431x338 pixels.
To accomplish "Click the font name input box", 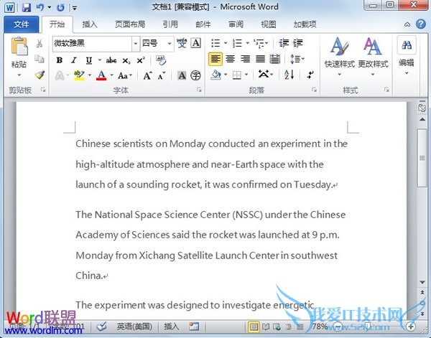I will (92, 43).
